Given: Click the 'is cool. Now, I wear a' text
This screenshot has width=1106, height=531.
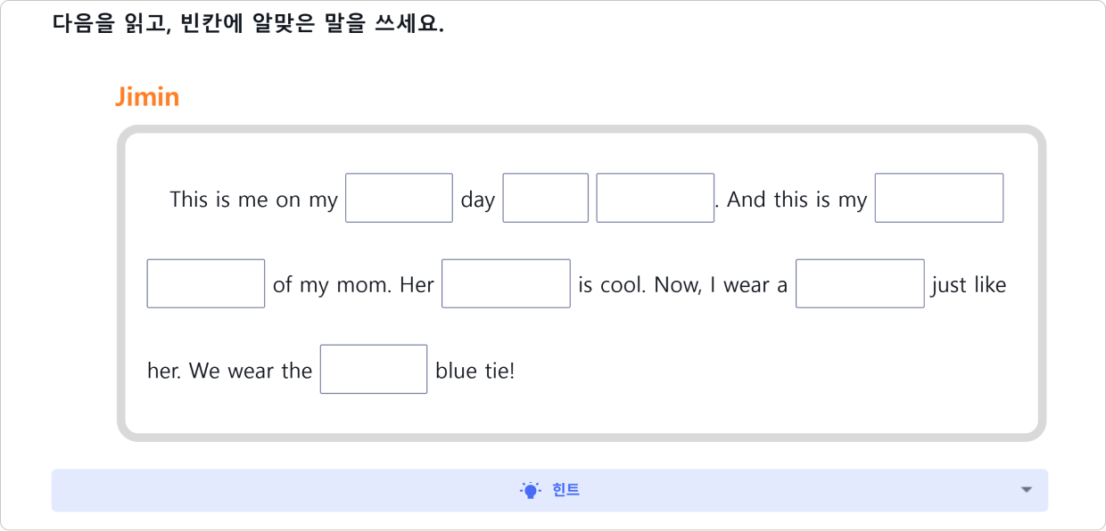Looking at the screenshot, I should (683, 285).
